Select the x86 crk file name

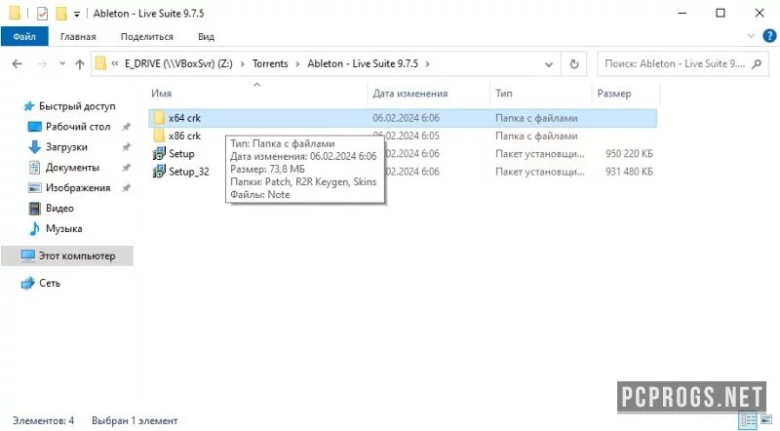tap(184, 136)
